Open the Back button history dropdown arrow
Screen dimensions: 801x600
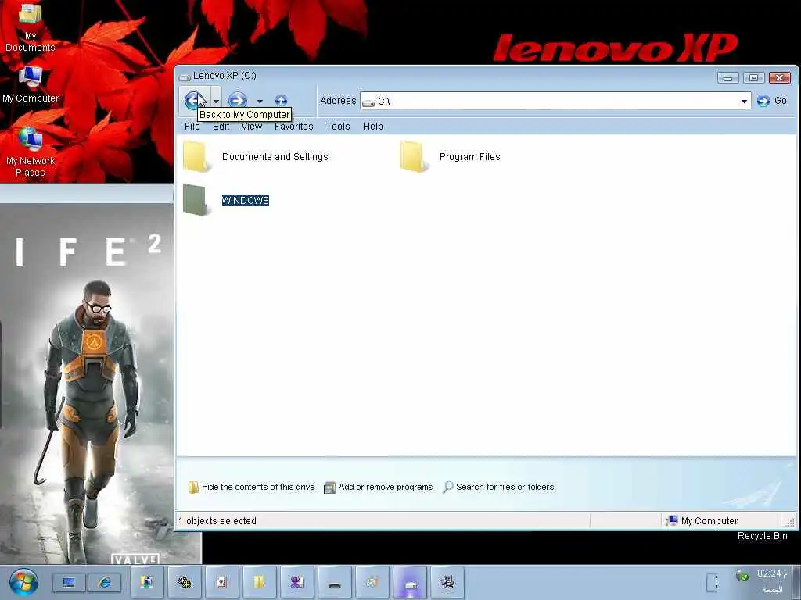tap(216, 101)
